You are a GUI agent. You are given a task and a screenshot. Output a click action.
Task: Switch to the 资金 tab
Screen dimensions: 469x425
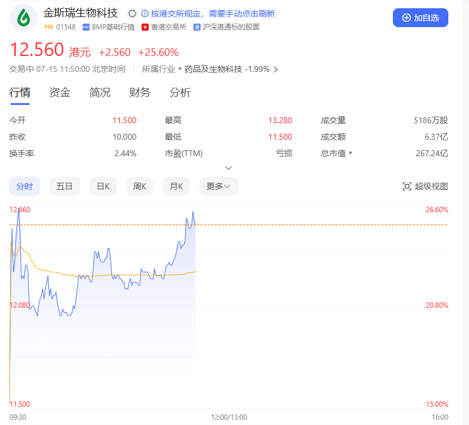coord(60,93)
